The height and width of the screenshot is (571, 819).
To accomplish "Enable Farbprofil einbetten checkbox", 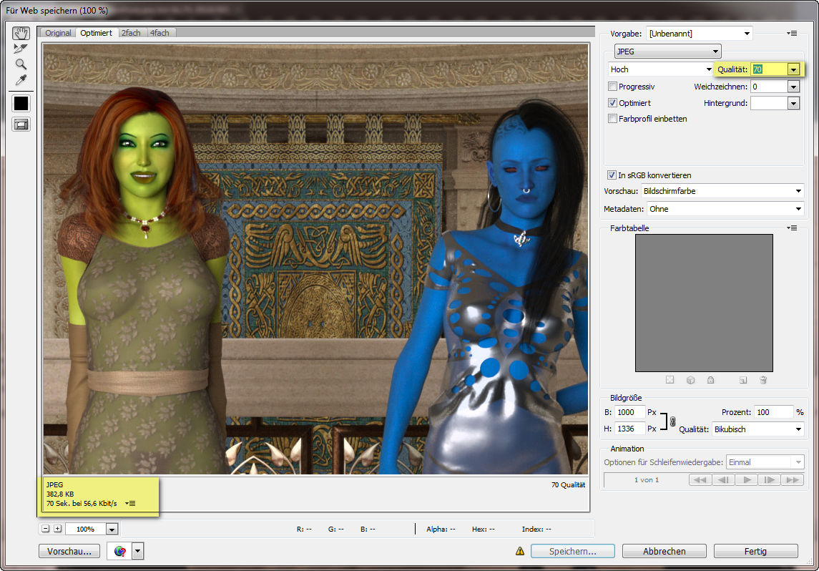I will 613,119.
